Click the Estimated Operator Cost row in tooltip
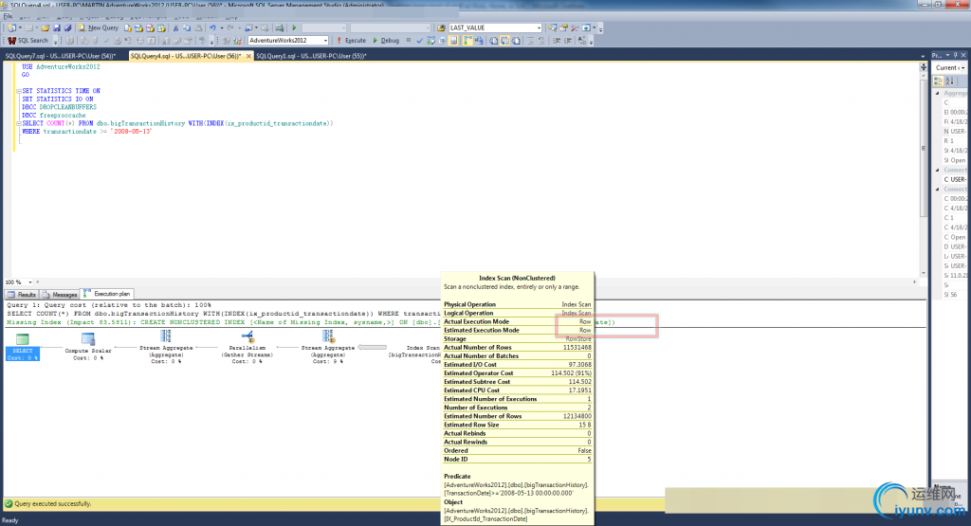 517,373
